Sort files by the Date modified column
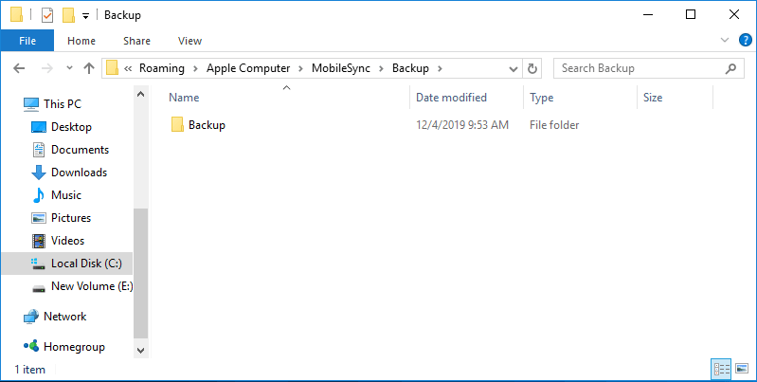This screenshot has width=757, height=382. pos(451,98)
